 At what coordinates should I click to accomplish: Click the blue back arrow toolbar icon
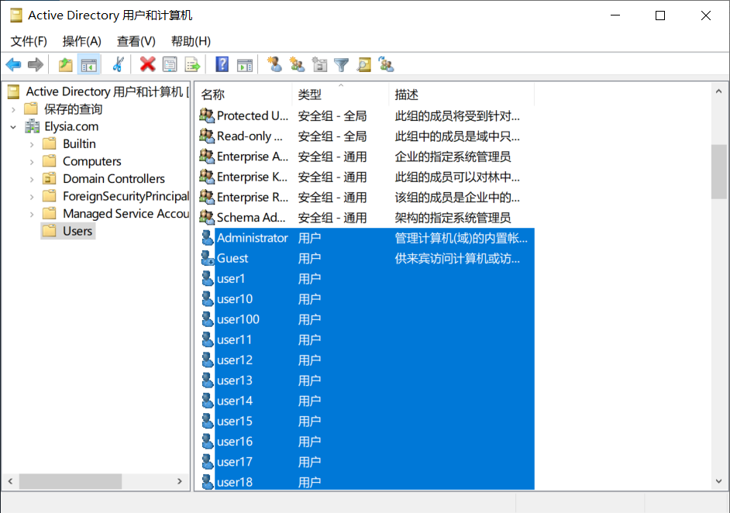(x=13, y=64)
